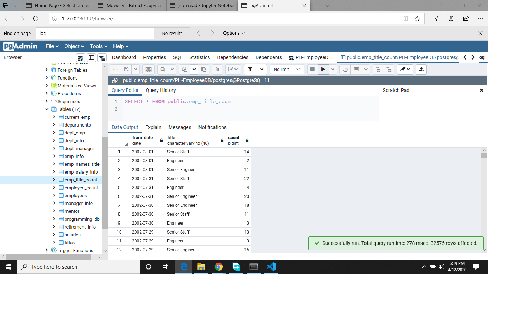Click the count column header

point(238,140)
